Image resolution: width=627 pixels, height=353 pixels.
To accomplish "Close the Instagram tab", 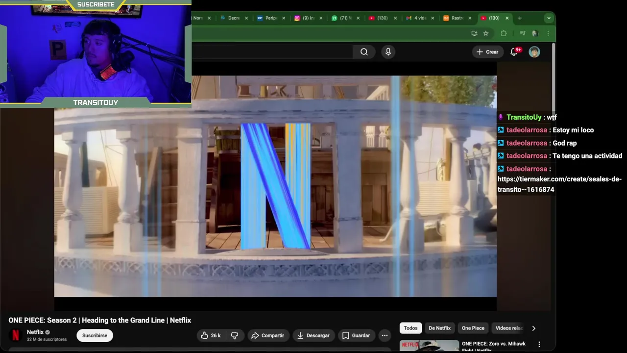I will [x=321, y=18].
